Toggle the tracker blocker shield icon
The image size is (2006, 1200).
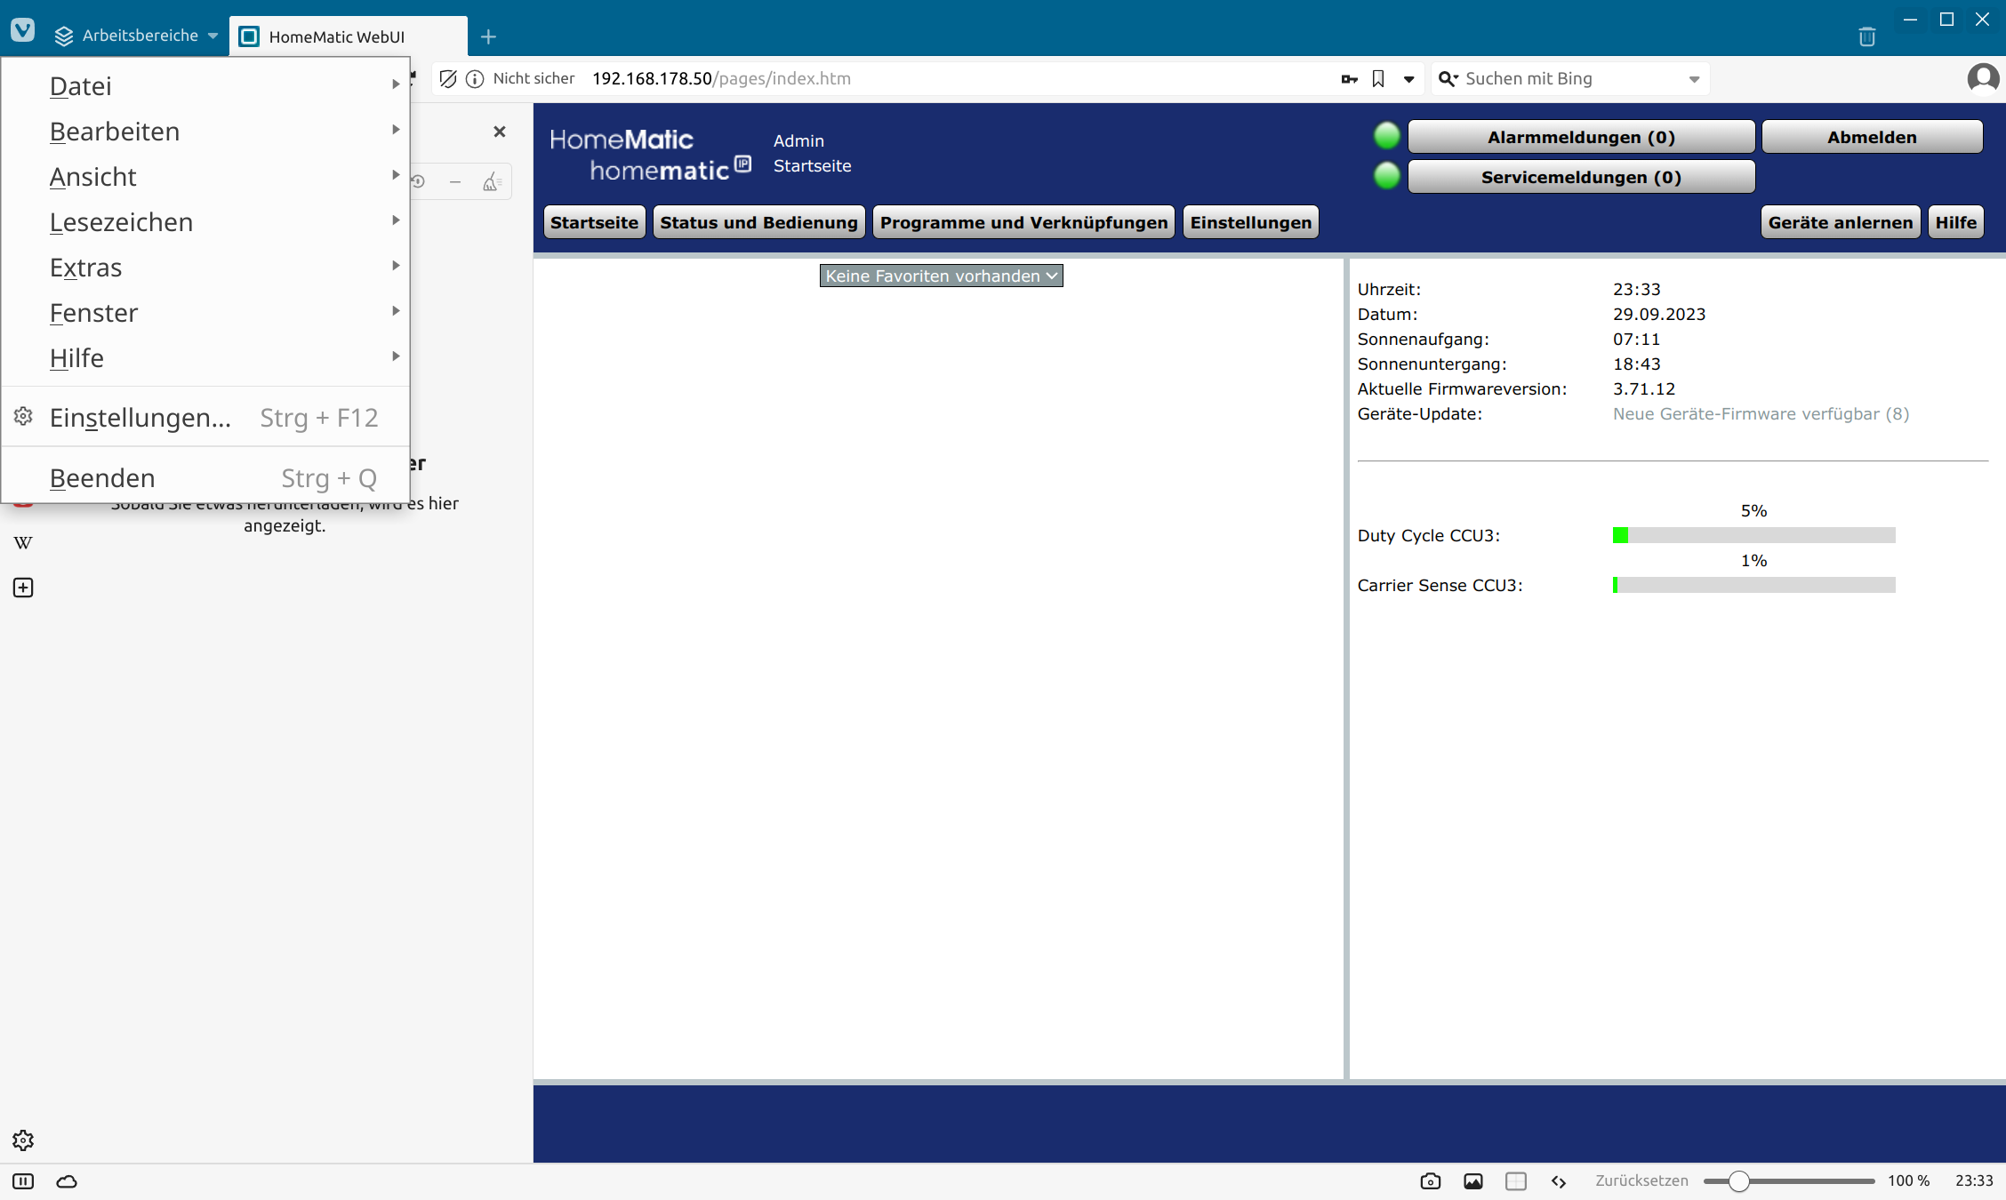(x=448, y=79)
